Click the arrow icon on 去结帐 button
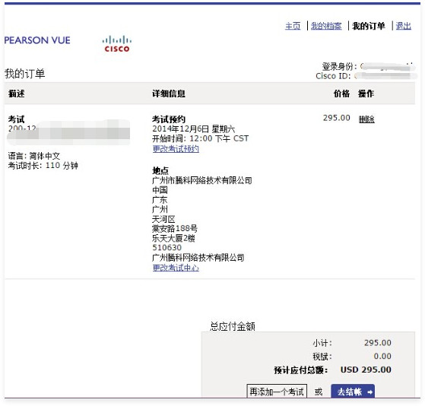 (x=369, y=392)
